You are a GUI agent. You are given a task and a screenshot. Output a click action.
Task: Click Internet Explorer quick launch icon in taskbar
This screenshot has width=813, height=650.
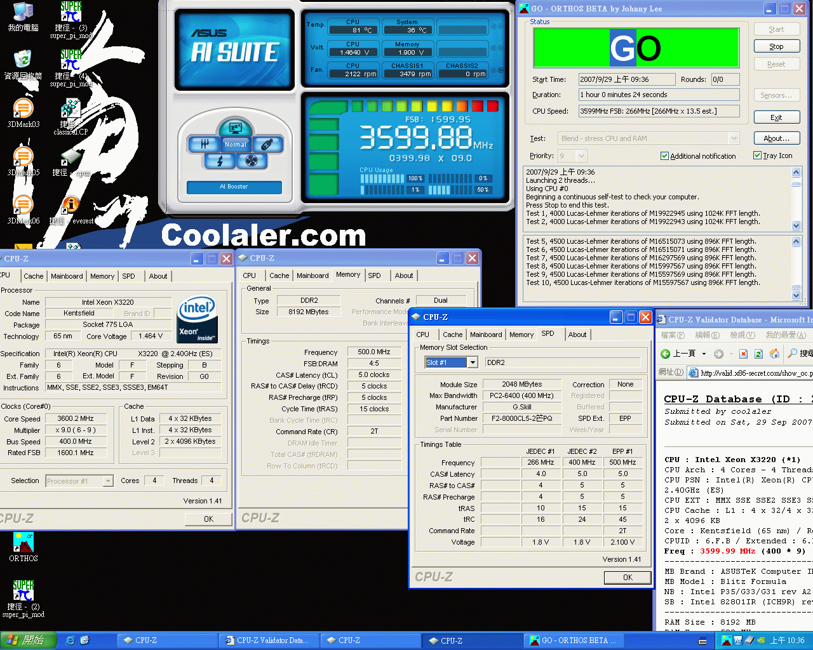pyautogui.click(x=71, y=640)
